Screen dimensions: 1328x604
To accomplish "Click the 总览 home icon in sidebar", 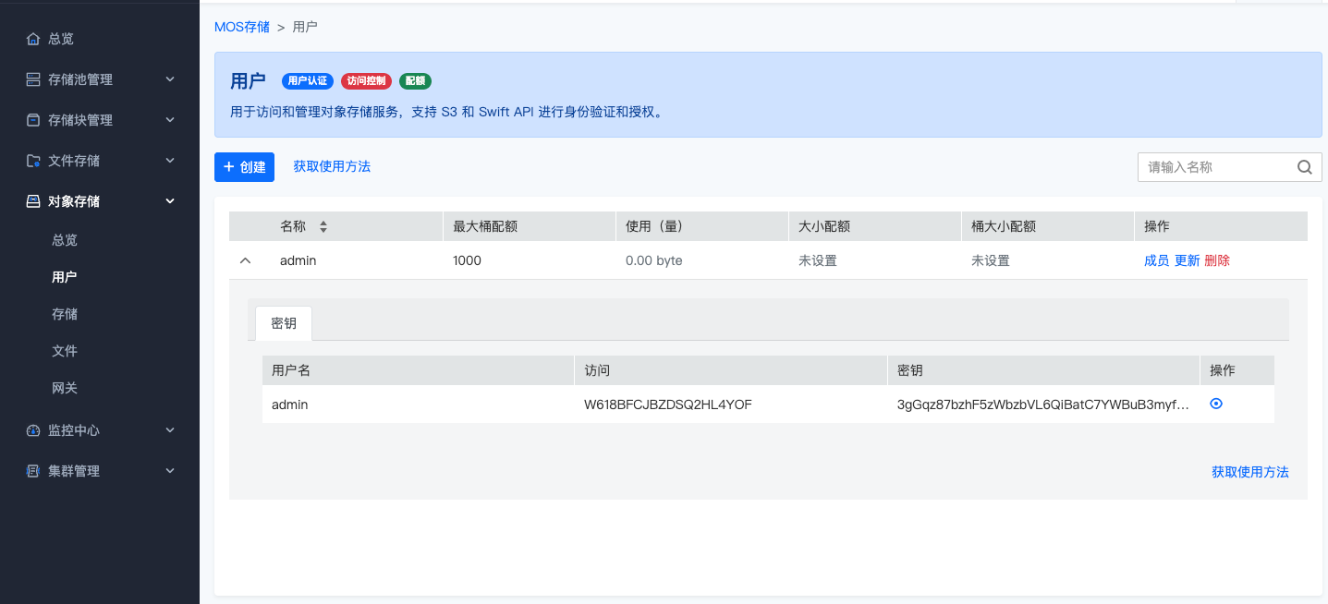I will pos(33,39).
